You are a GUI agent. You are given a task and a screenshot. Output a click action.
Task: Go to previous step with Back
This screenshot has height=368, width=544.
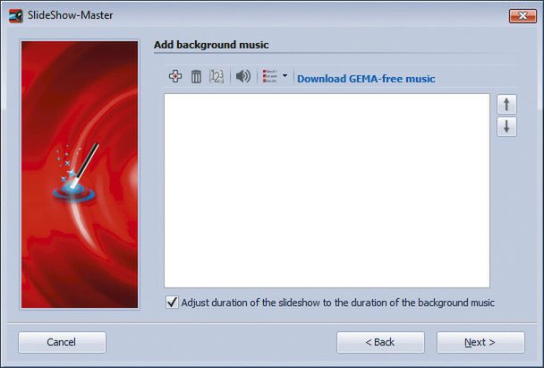click(x=380, y=342)
